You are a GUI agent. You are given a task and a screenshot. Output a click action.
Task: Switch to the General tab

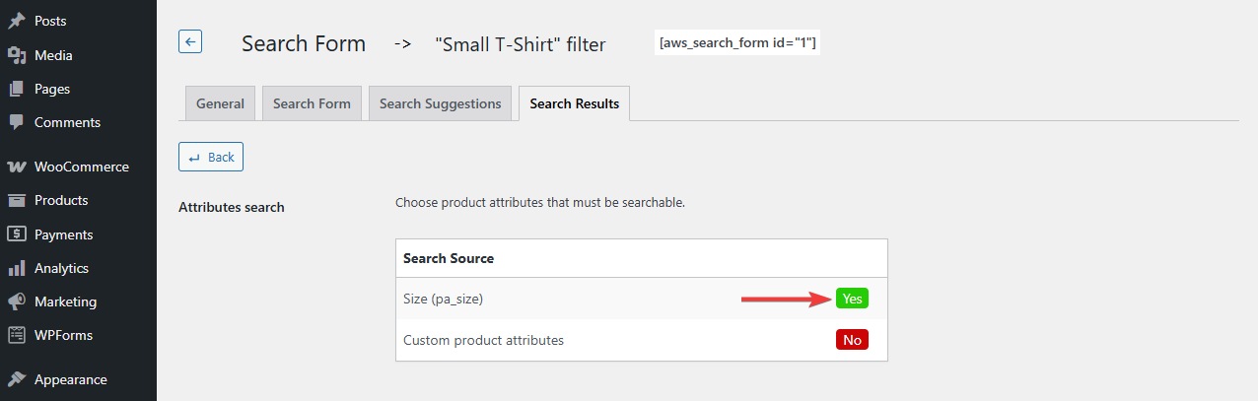[220, 103]
